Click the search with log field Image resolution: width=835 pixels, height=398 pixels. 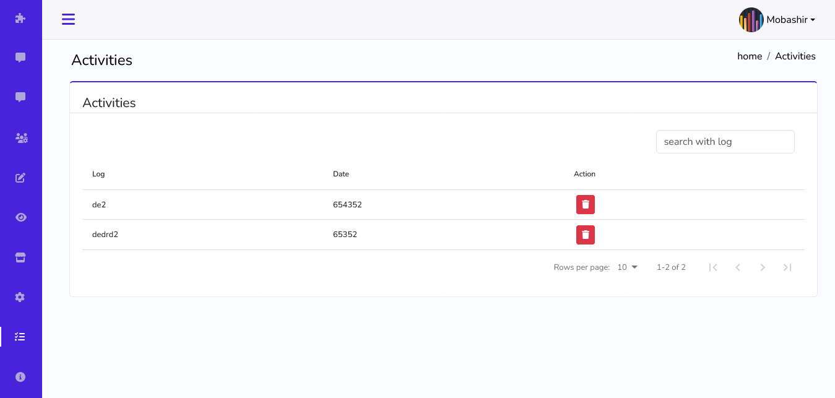click(x=725, y=141)
